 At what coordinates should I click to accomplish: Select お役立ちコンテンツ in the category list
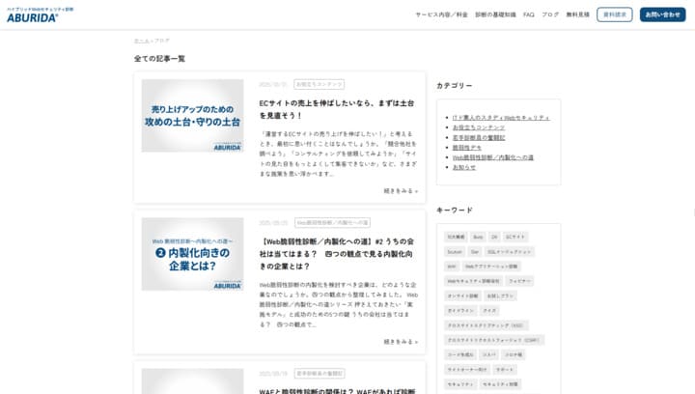click(479, 127)
